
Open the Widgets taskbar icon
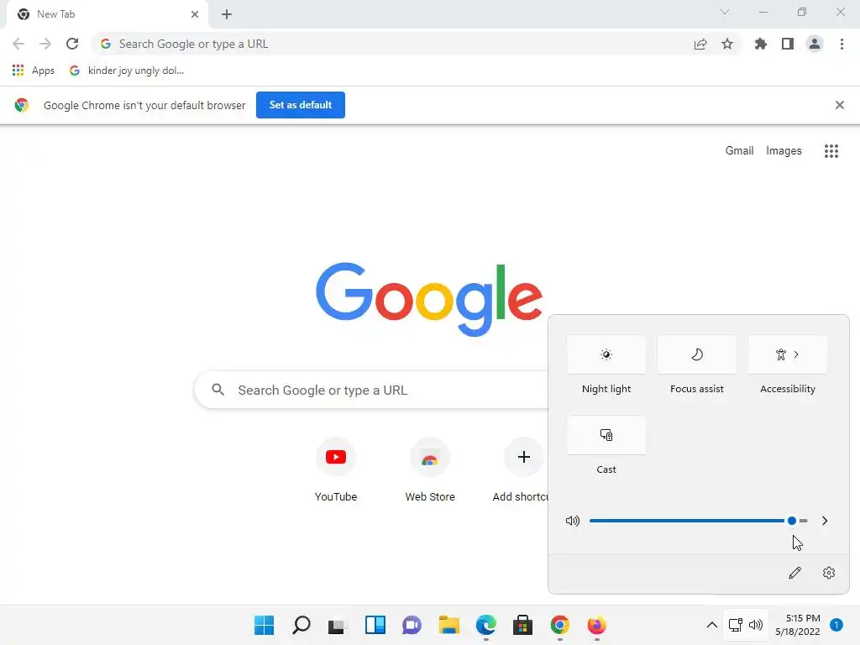[375, 625]
